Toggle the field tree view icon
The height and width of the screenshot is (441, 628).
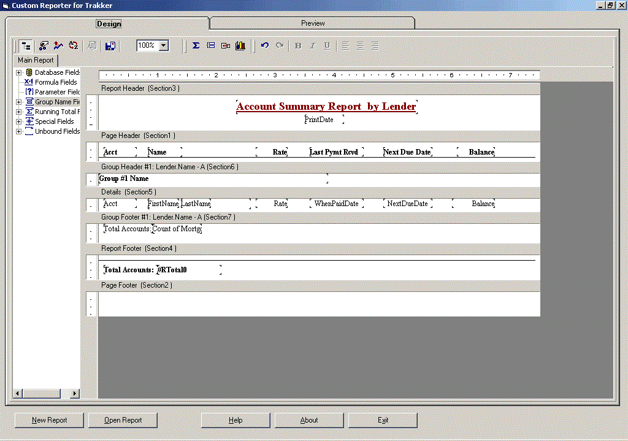(26, 46)
